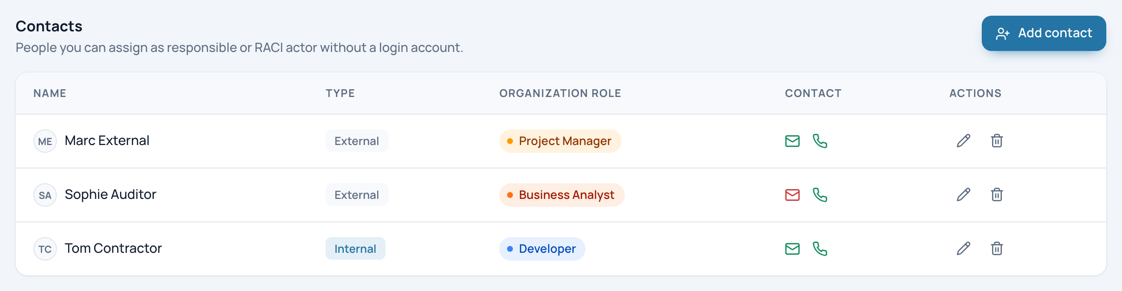Viewport: 1122px width, 291px height.
Task: Select the Tom Contractor name
Action: click(x=113, y=248)
